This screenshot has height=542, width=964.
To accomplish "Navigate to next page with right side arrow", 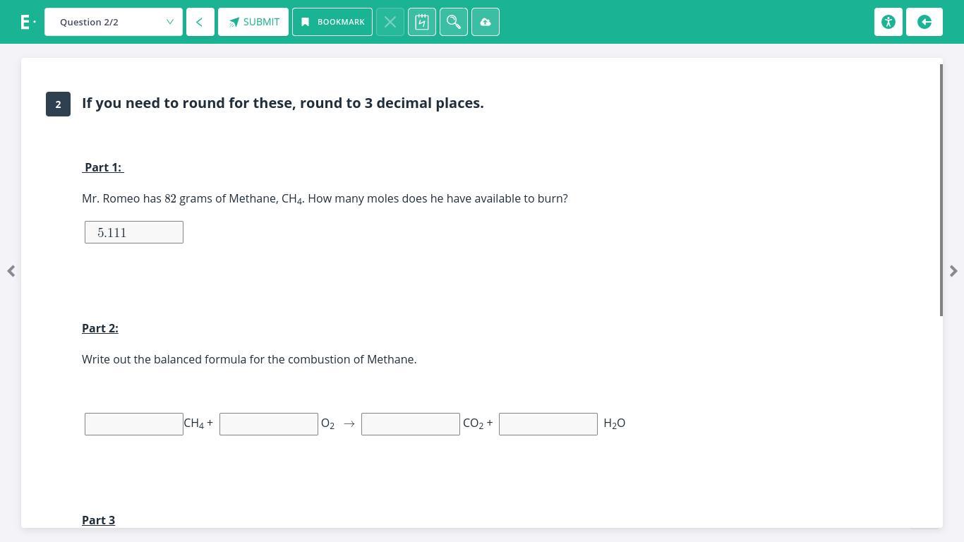I will click(x=953, y=271).
